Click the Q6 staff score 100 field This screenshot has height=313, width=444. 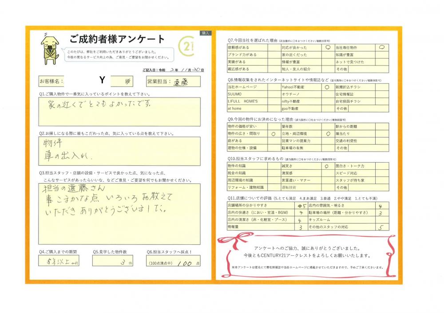[x=173, y=262]
